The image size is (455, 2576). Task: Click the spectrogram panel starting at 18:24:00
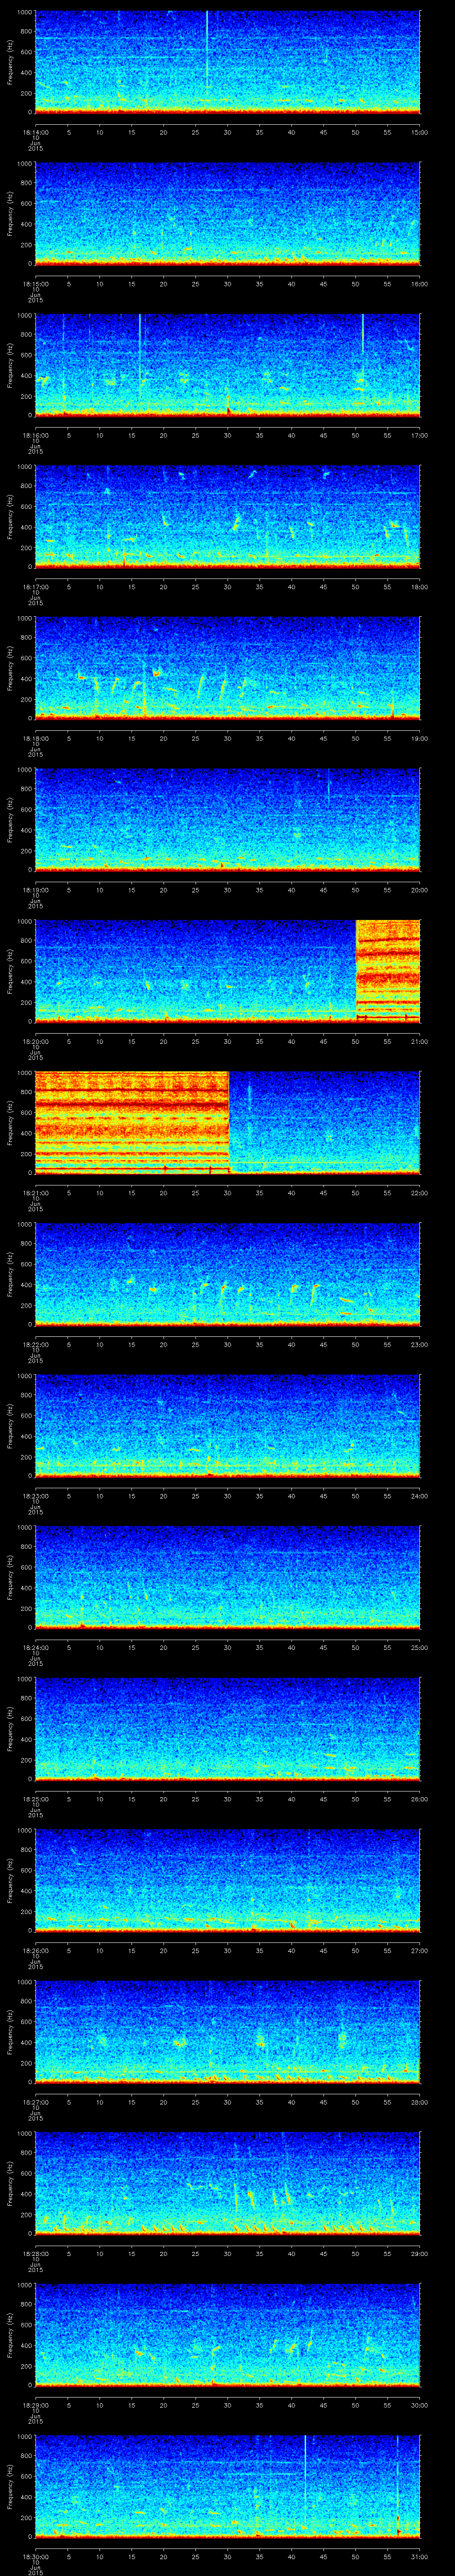227,1577
